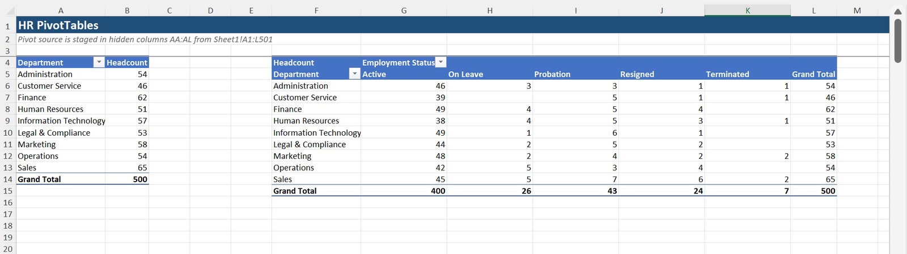Image resolution: width=907 pixels, height=254 pixels.
Task: Select Sales headcount 65 in column B
Action: point(127,167)
